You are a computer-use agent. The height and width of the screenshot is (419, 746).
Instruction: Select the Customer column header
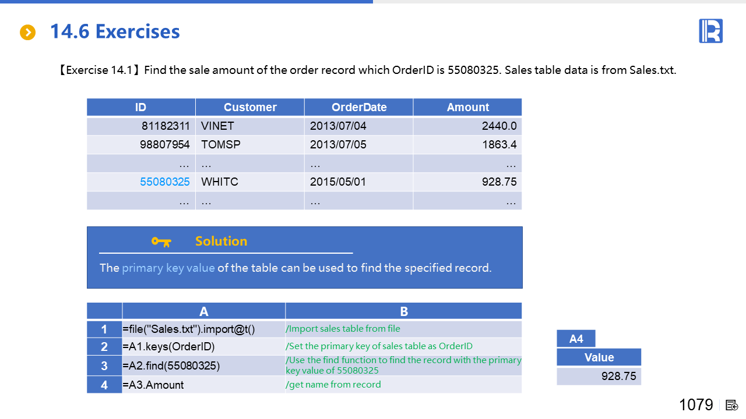click(250, 107)
